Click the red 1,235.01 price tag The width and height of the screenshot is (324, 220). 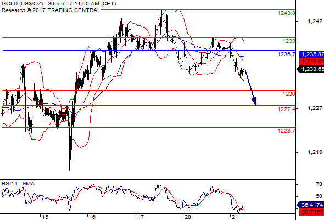(311, 61)
